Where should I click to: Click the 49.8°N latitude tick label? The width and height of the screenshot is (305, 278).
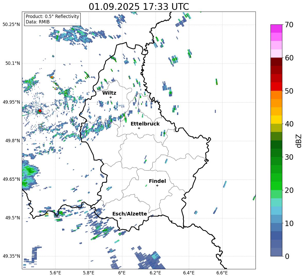(13, 141)
